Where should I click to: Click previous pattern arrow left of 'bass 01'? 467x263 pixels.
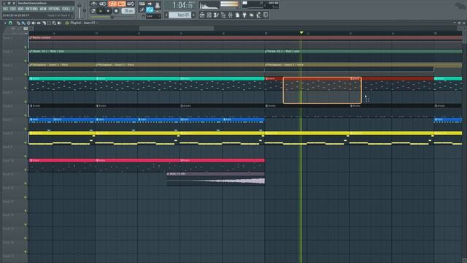pyautogui.click(x=166, y=15)
